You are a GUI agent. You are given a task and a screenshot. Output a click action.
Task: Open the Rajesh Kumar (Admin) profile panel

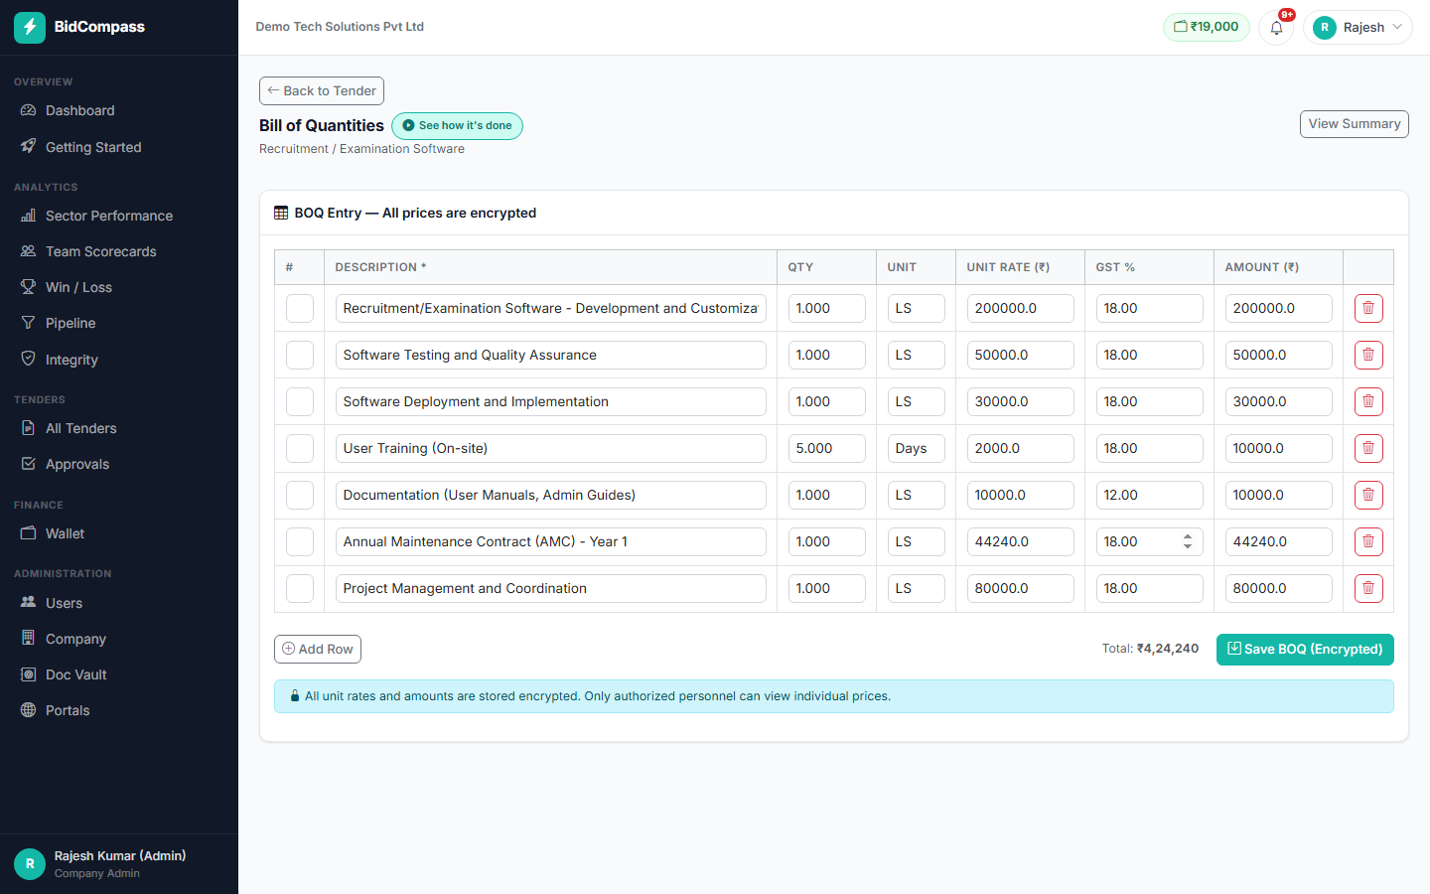point(119,864)
